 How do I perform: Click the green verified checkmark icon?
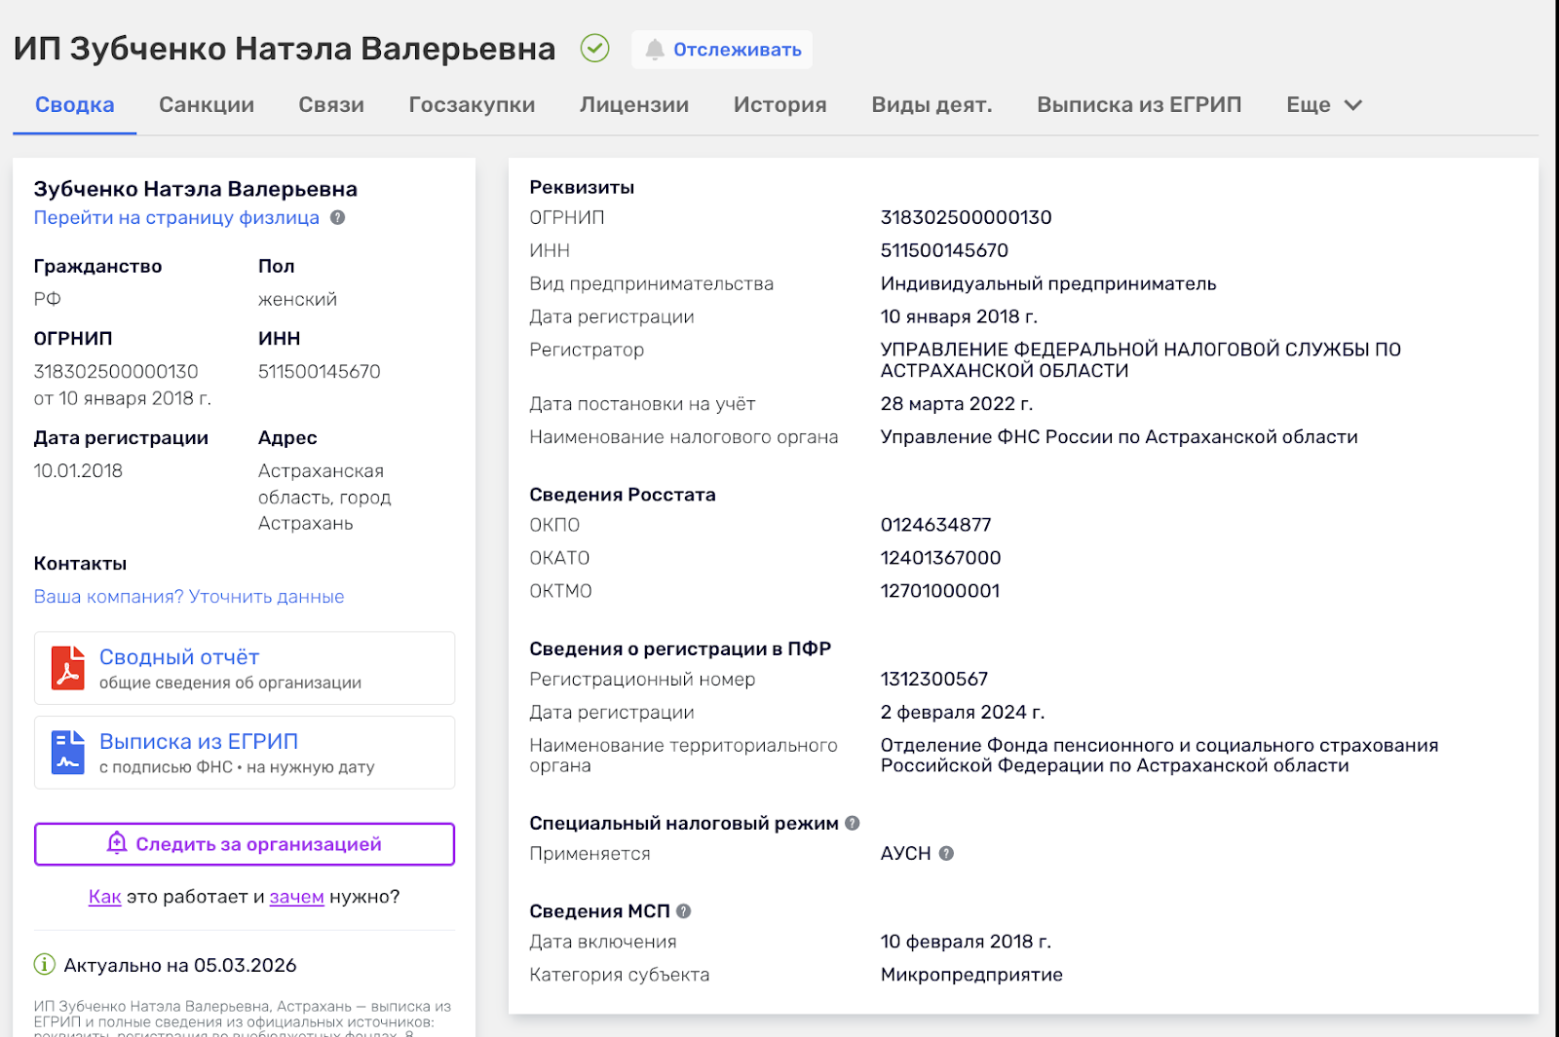(594, 48)
